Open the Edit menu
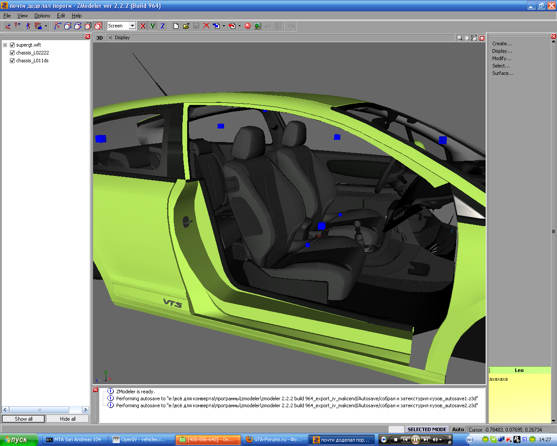The image size is (557, 446). pos(61,16)
